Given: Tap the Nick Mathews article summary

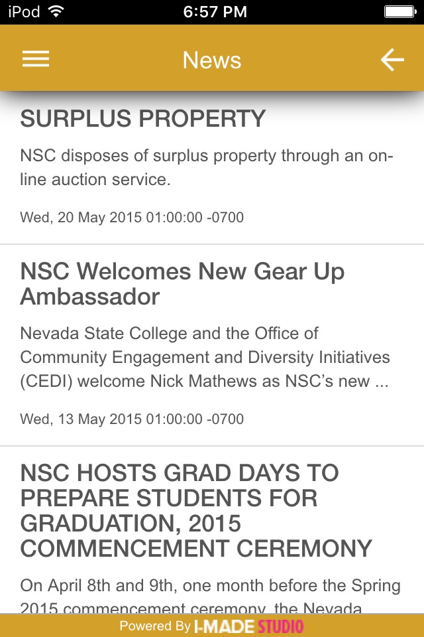Looking at the screenshot, I should click(205, 357).
